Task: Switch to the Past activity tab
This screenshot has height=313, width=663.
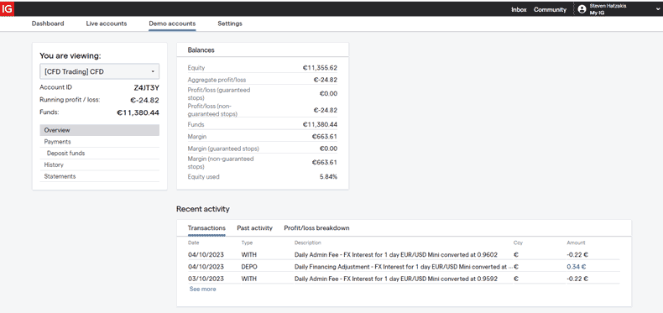Action: (x=254, y=228)
